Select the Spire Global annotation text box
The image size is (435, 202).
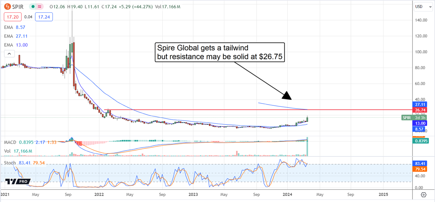(x=220, y=52)
